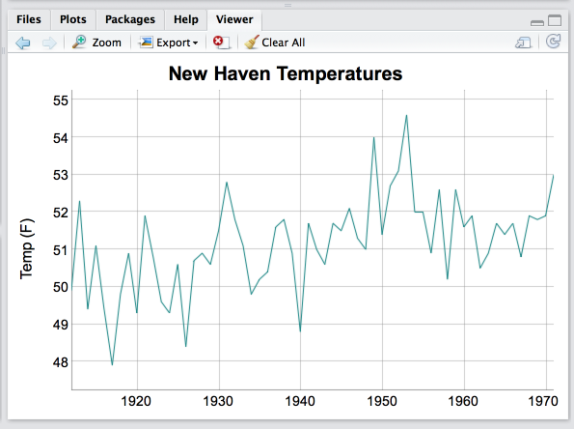The width and height of the screenshot is (574, 429).
Task: Show the viewer in a new window
Action: click(523, 43)
